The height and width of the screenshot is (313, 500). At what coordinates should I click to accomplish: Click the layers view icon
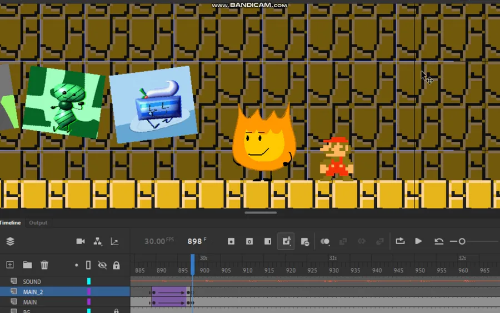click(x=10, y=241)
